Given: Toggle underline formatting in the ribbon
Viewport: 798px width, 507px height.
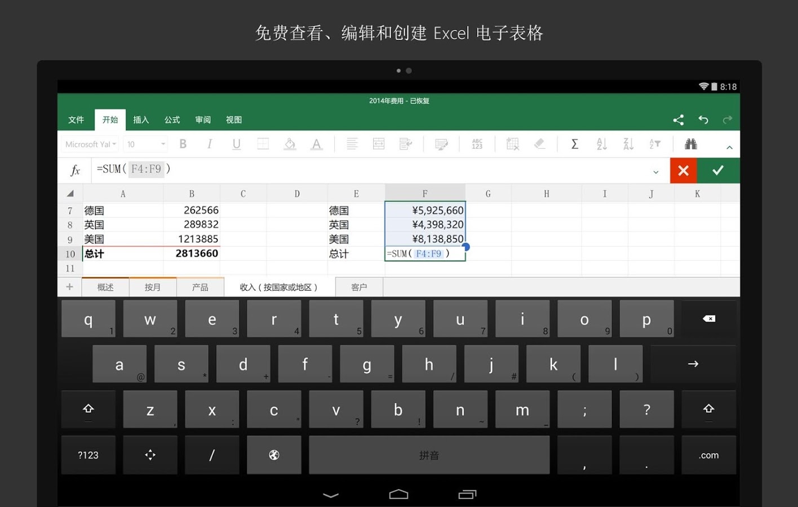Looking at the screenshot, I should (x=237, y=144).
